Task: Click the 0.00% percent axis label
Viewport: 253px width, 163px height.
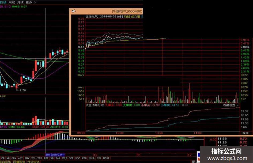Action: point(245,47)
